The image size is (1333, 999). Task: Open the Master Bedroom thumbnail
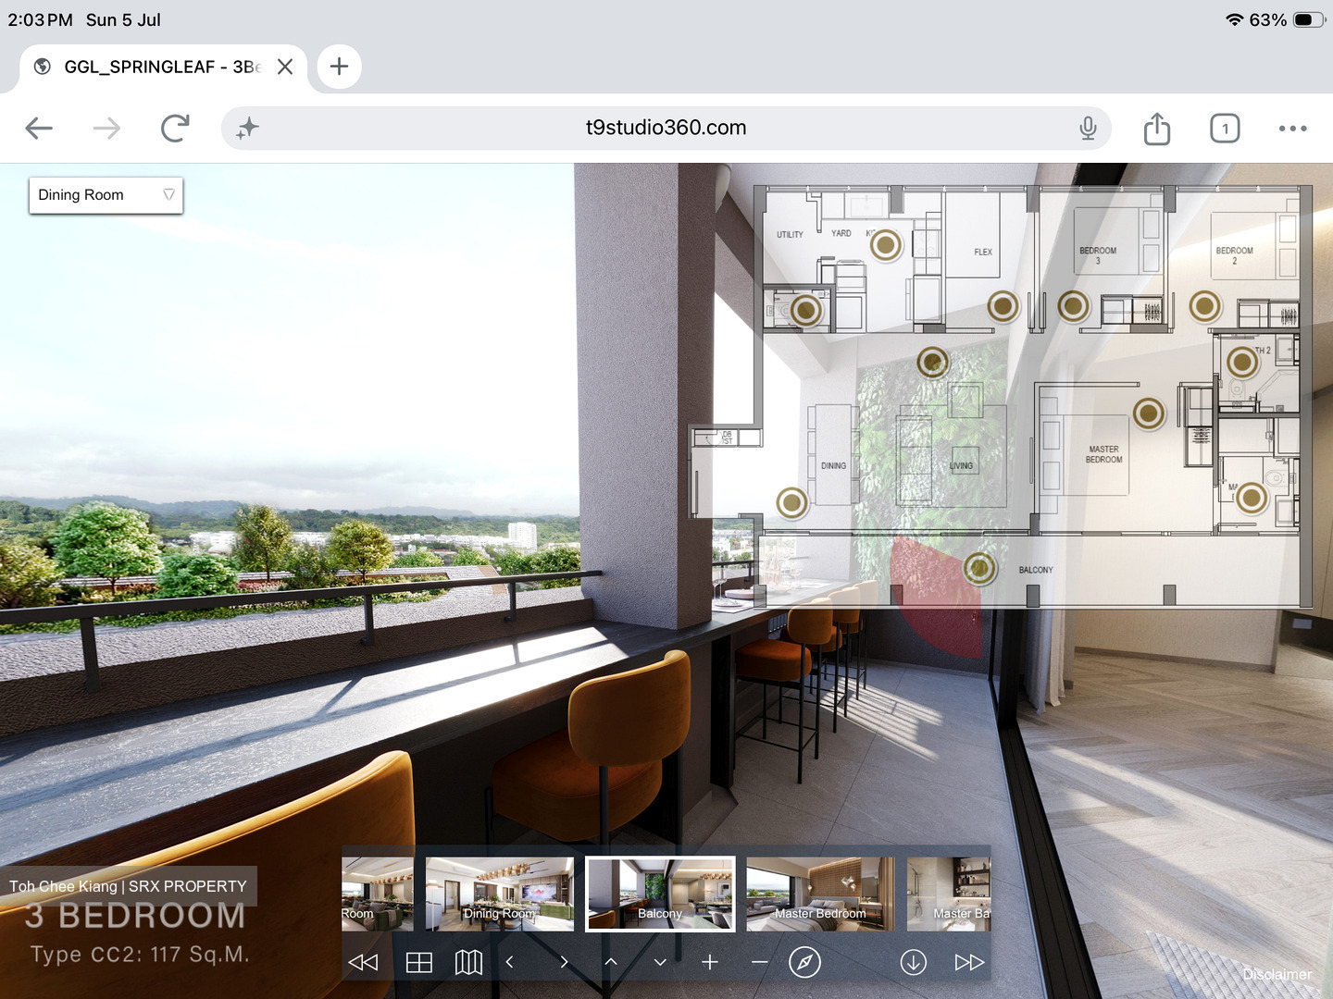point(821,894)
